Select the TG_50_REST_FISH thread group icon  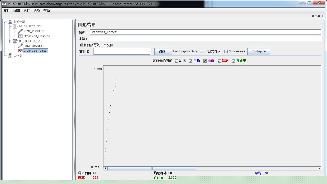(15, 26)
